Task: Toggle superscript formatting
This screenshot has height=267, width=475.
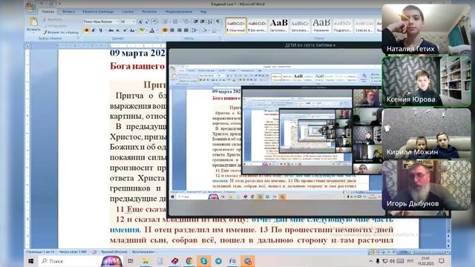Action: 125,30
